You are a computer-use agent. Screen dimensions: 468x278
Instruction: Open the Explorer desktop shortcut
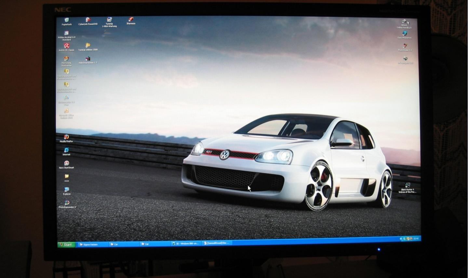click(67, 191)
